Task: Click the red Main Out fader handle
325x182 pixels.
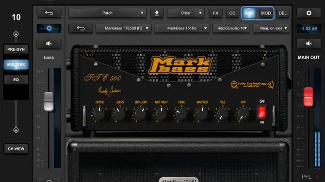Action: 309,97
